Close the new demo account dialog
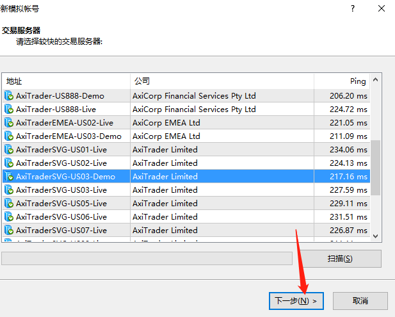The width and height of the screenshot is (395, 317). (x=382, y=8)
